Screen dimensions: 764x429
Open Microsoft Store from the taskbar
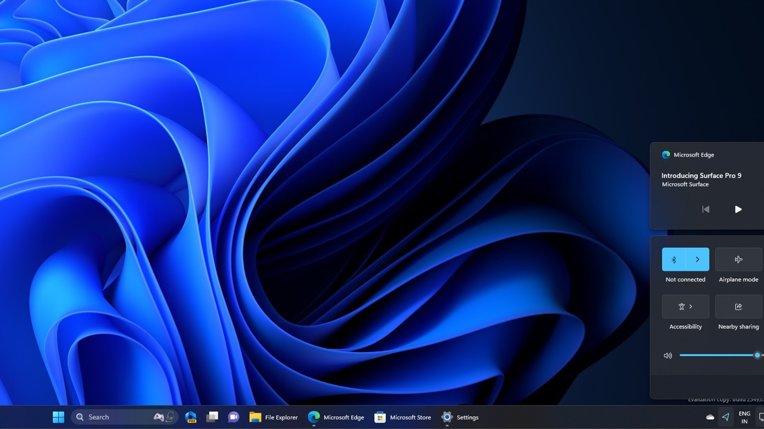pos(403,417)
